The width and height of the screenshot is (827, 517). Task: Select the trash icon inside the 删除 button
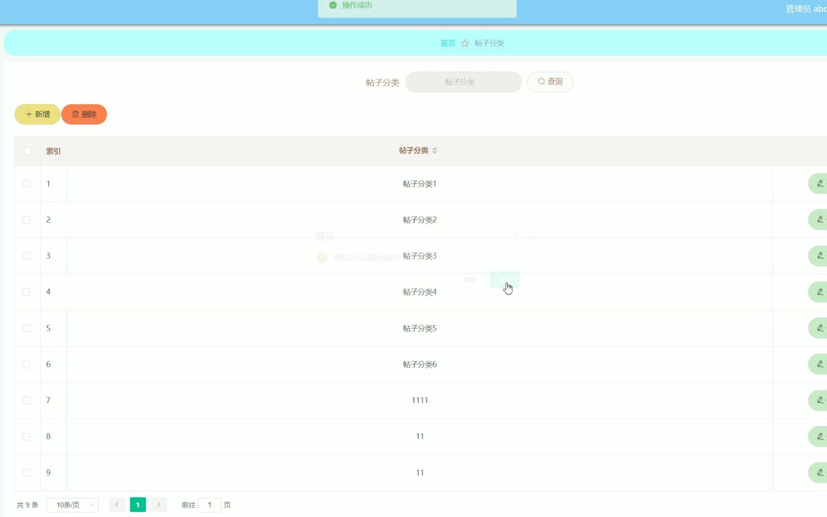tap(76, 114)
